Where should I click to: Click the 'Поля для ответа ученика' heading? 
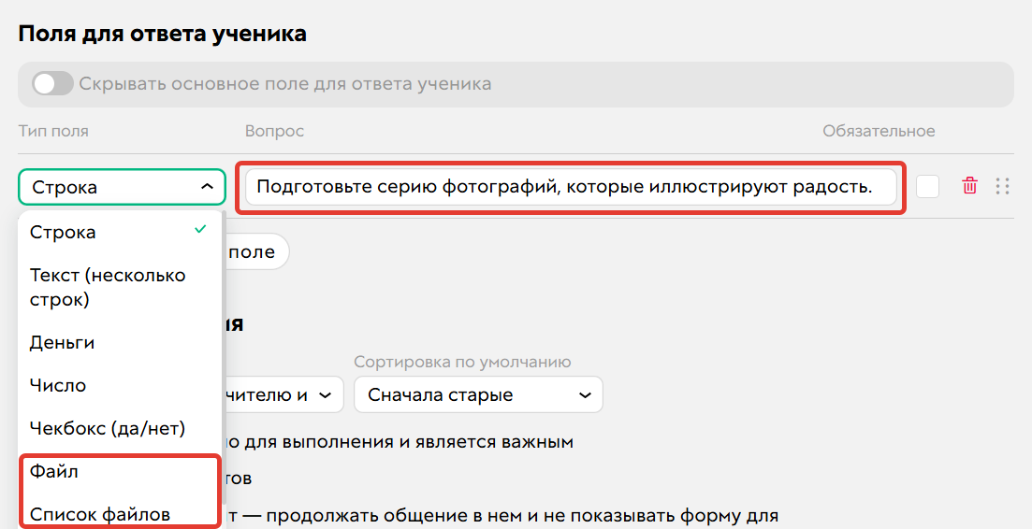click(x=162, y=34)
